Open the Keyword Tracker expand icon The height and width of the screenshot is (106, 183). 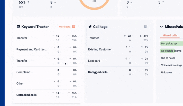pyautogui.click(x=74, y=27)
